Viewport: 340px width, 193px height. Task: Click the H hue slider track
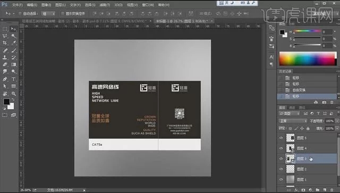[x=307, y=31]
